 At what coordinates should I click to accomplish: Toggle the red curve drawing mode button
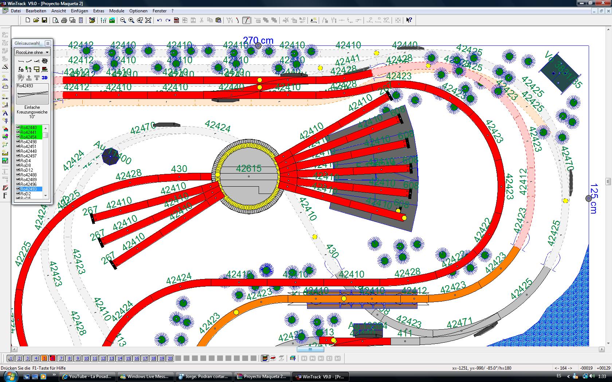247,20
